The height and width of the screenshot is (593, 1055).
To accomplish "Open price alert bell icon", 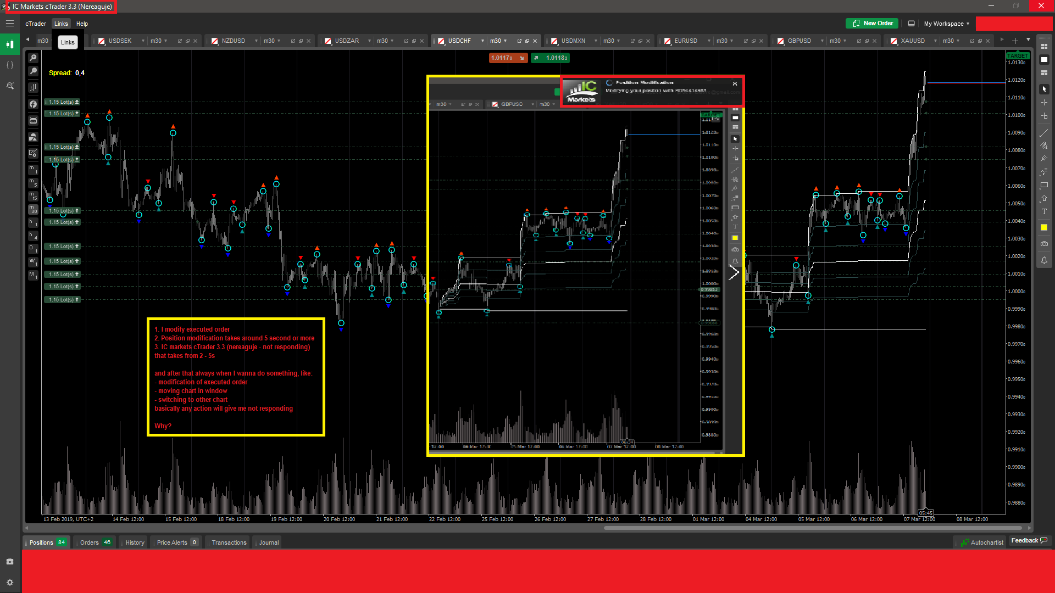I will point(1044,260).
